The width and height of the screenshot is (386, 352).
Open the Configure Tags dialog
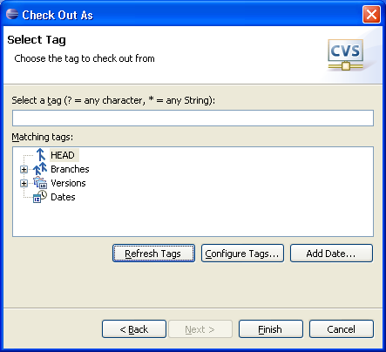pyautogui.click(x=242, y=254)
